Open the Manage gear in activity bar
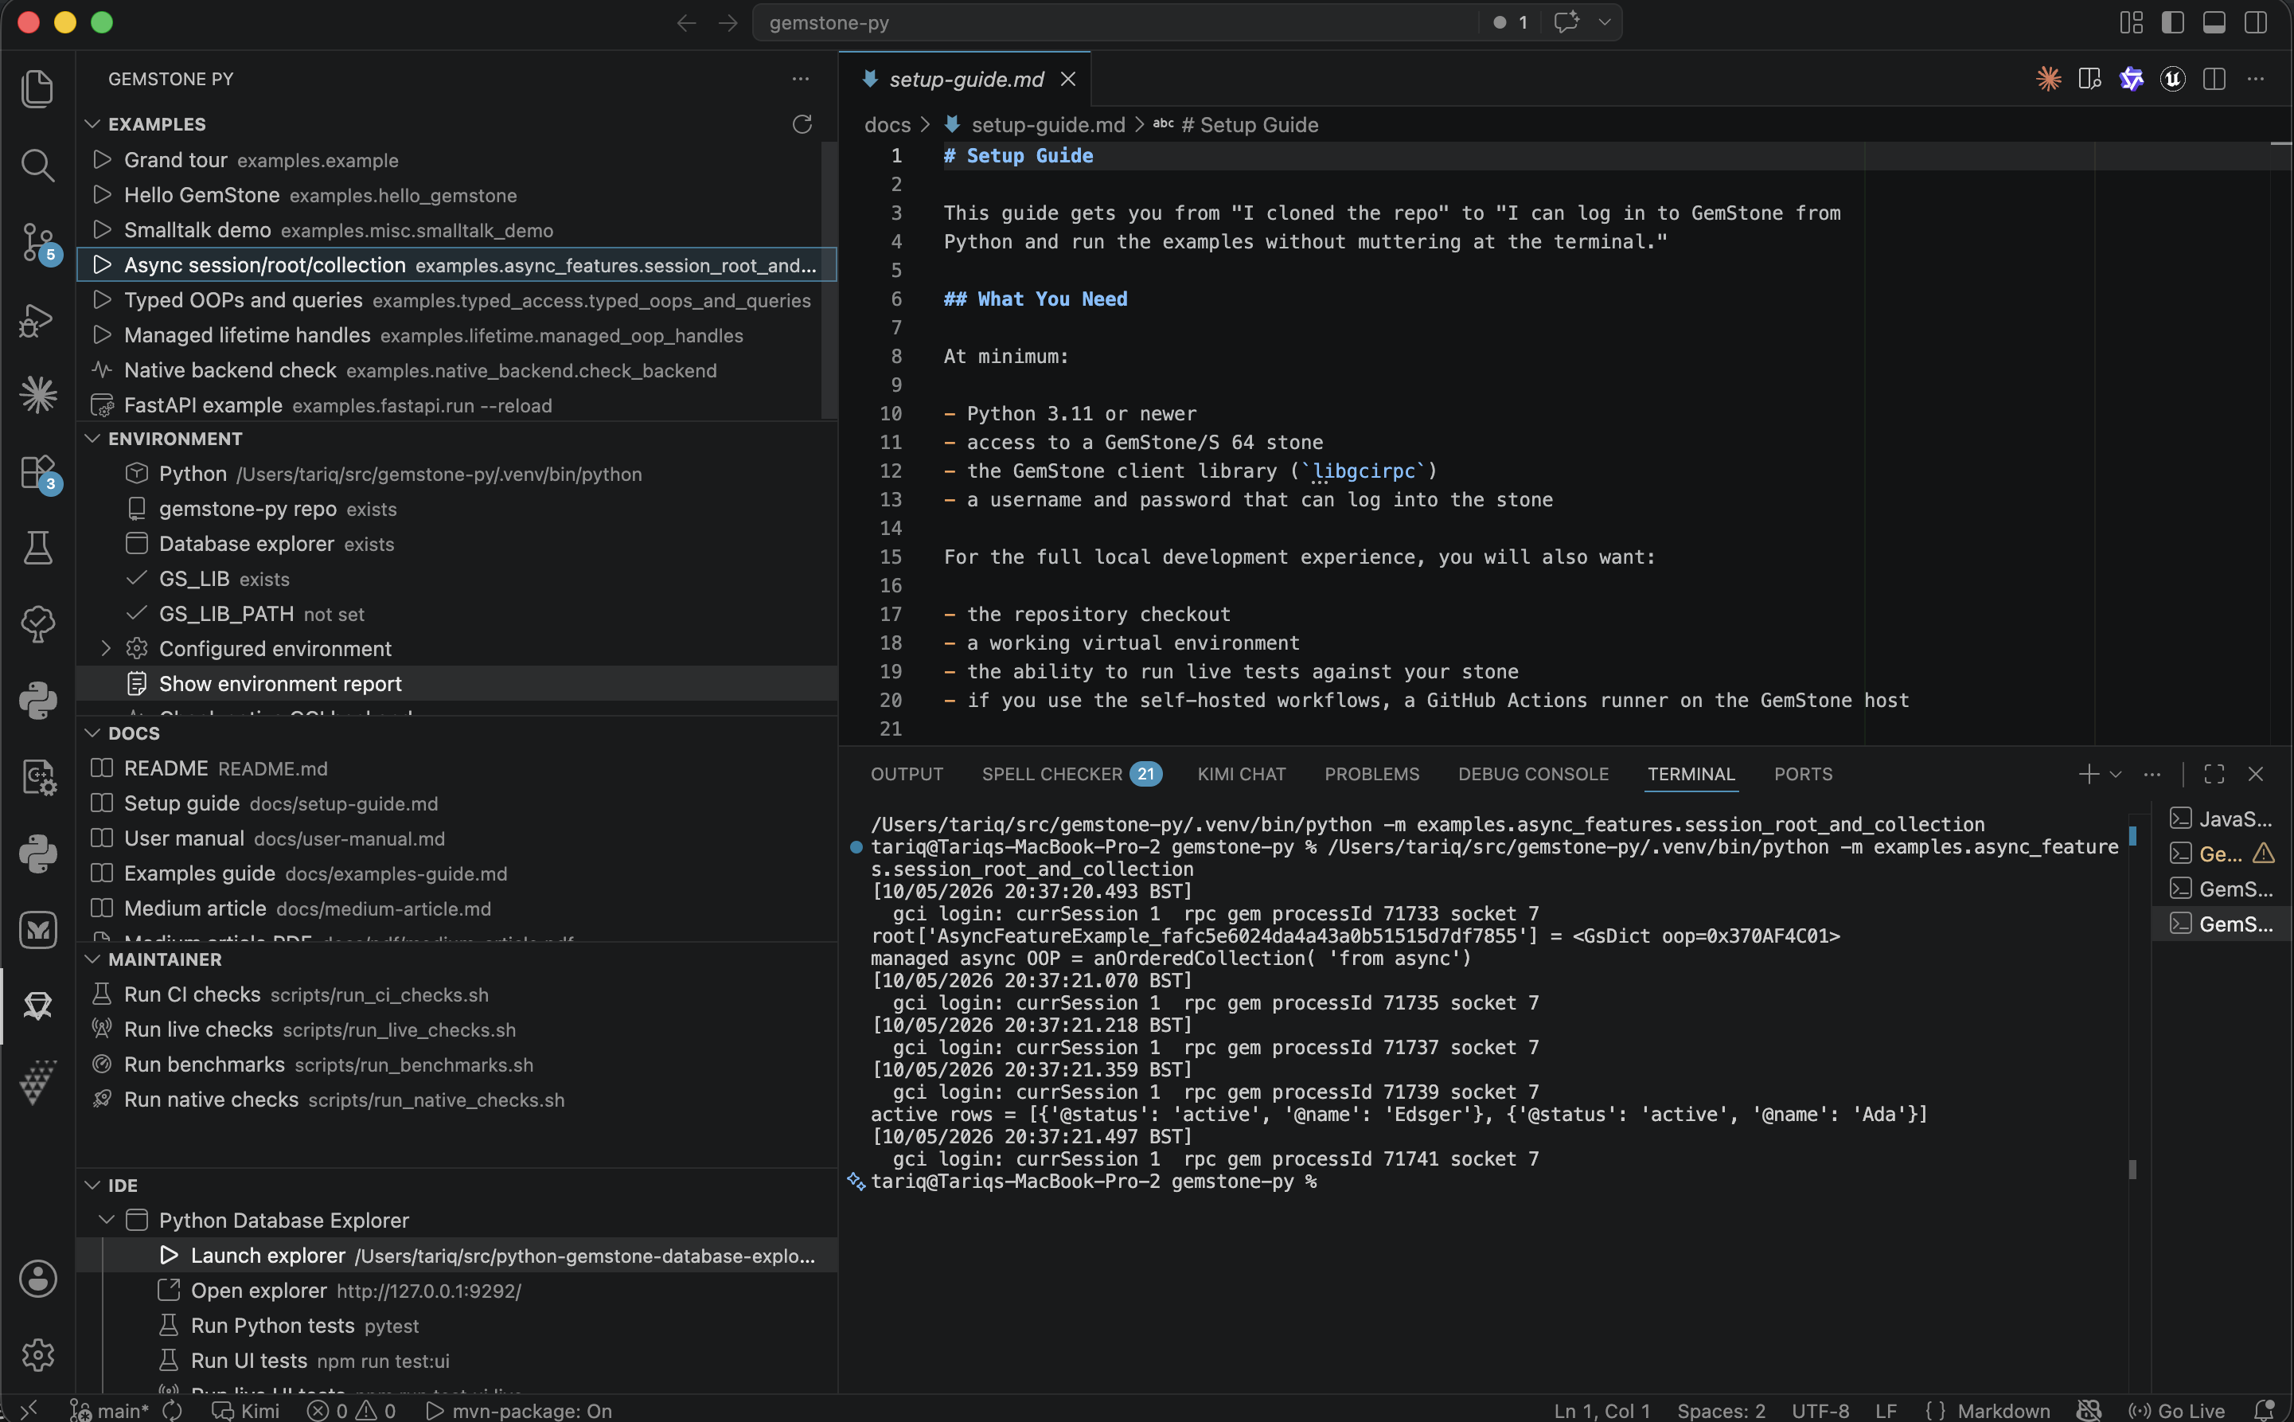 tap(37, 1354)
